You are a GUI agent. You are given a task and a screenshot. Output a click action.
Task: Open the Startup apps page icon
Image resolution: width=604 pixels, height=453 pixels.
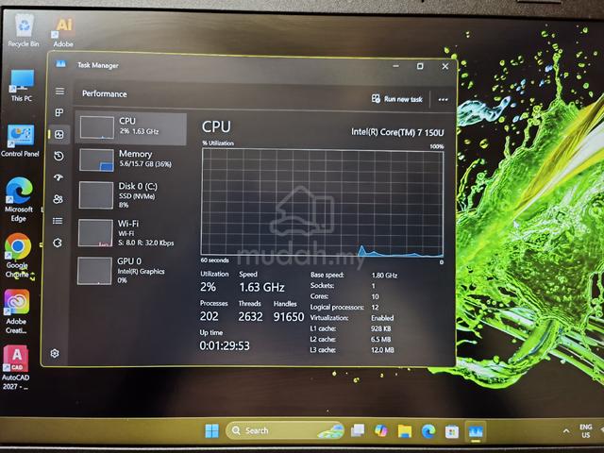(x=59, y=177)
